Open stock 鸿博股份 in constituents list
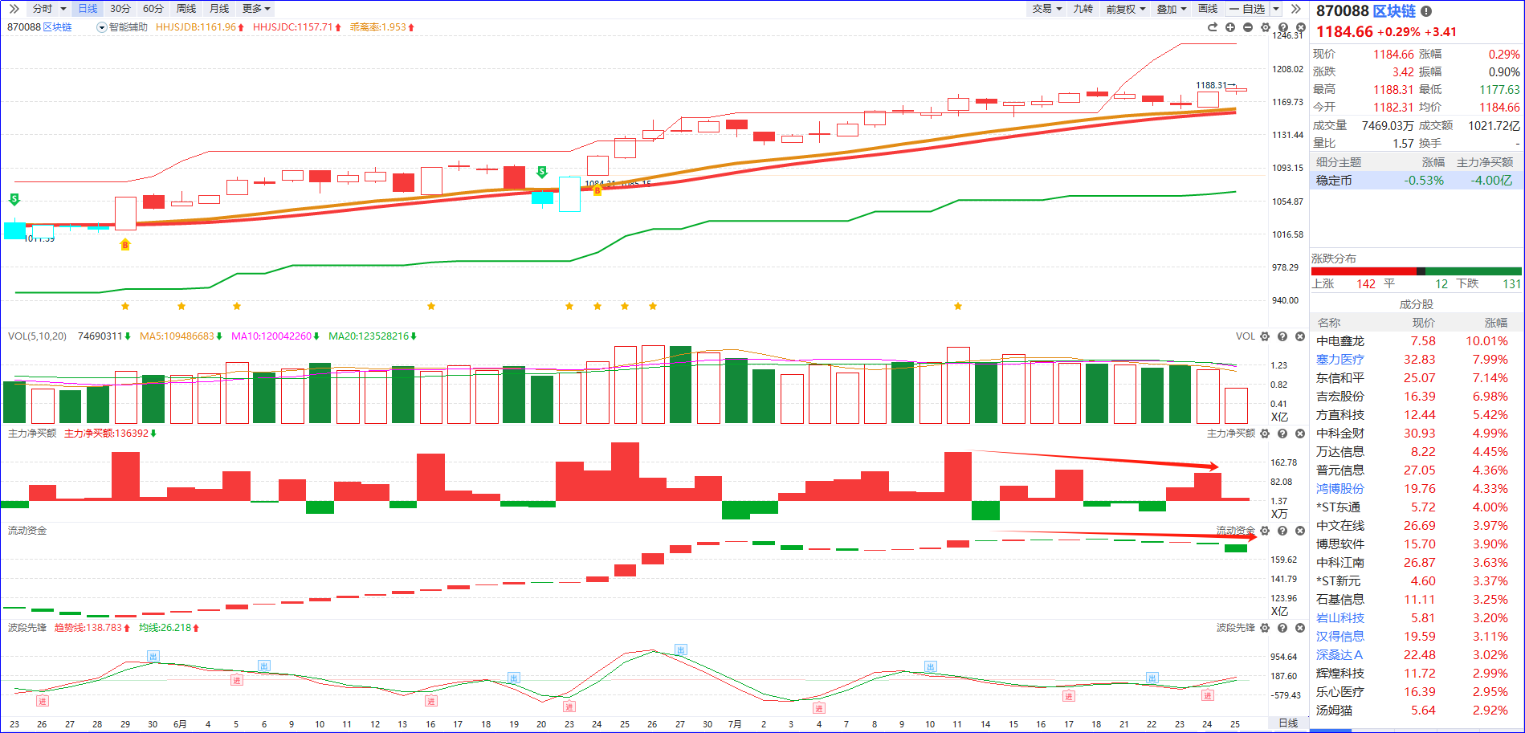The width and height of the screenshot is (1525, 733). [x=1339, y=489]
